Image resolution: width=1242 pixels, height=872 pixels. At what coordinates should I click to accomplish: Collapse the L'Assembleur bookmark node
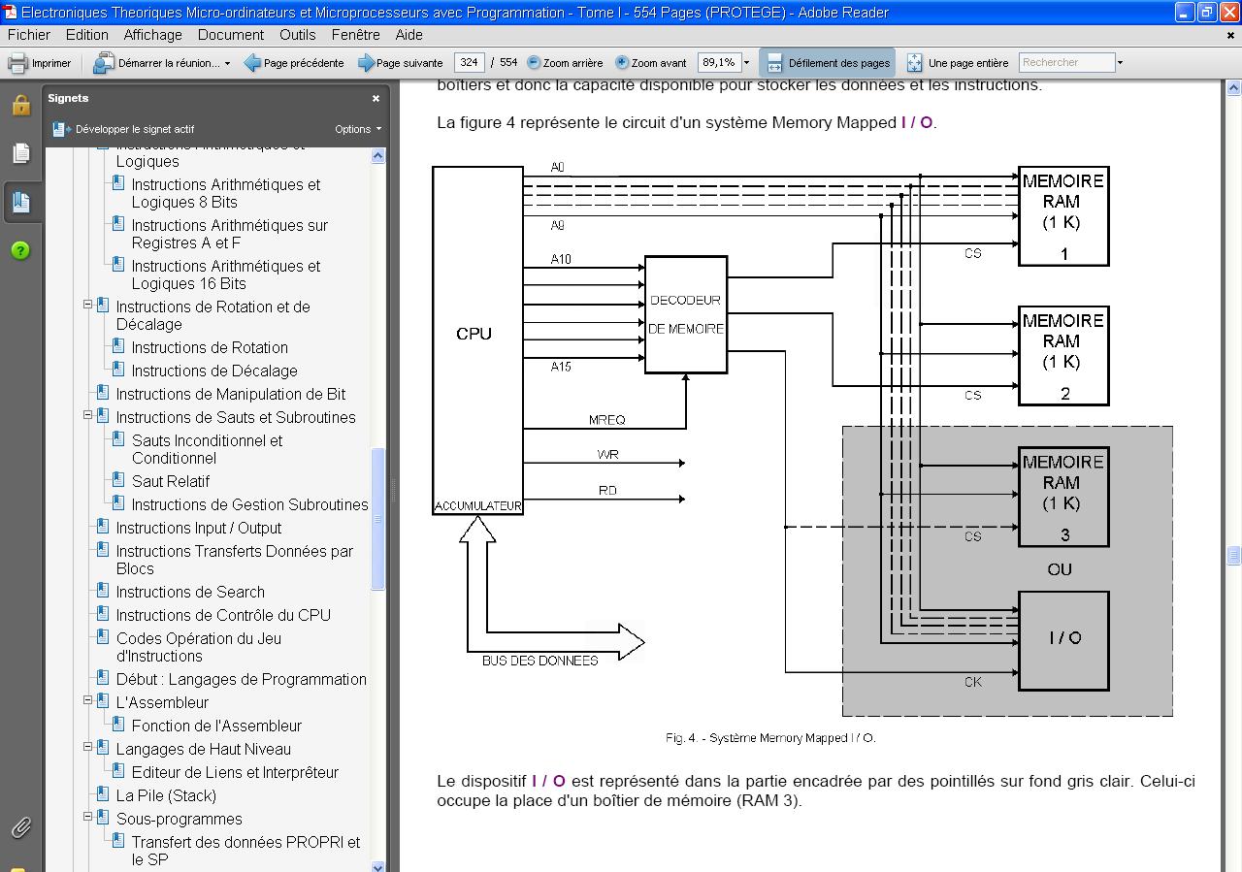point(87,700)
